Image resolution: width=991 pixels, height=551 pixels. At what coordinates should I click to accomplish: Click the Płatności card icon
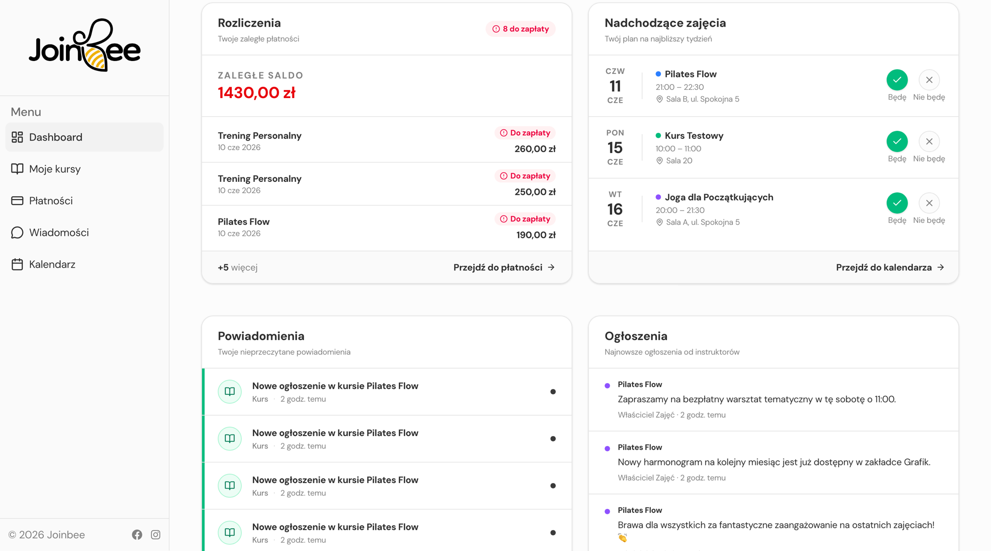[17, 201]
